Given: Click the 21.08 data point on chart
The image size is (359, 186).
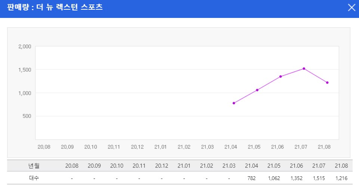Looking at the screenshot, I should pyautogui.click(x=327, y=83).
